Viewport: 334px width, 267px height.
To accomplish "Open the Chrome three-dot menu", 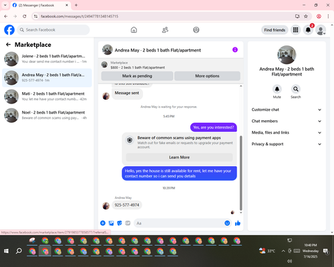I will [328, 16].
